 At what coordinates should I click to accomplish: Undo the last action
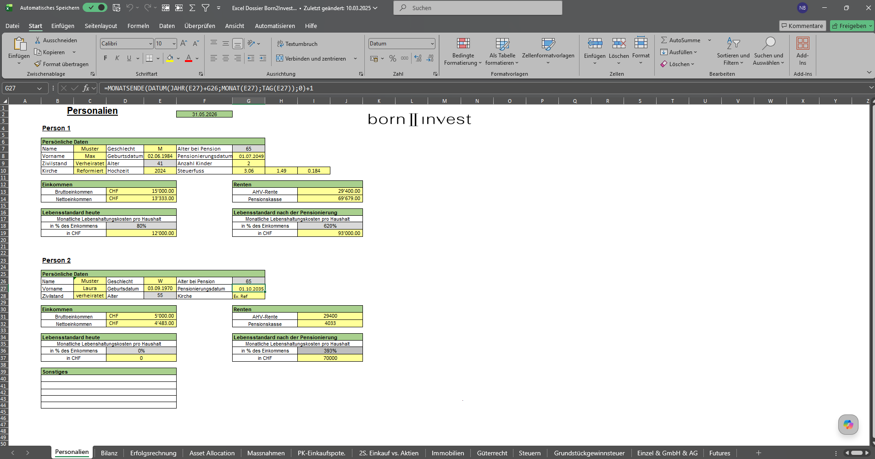click(x=129, y=8)
